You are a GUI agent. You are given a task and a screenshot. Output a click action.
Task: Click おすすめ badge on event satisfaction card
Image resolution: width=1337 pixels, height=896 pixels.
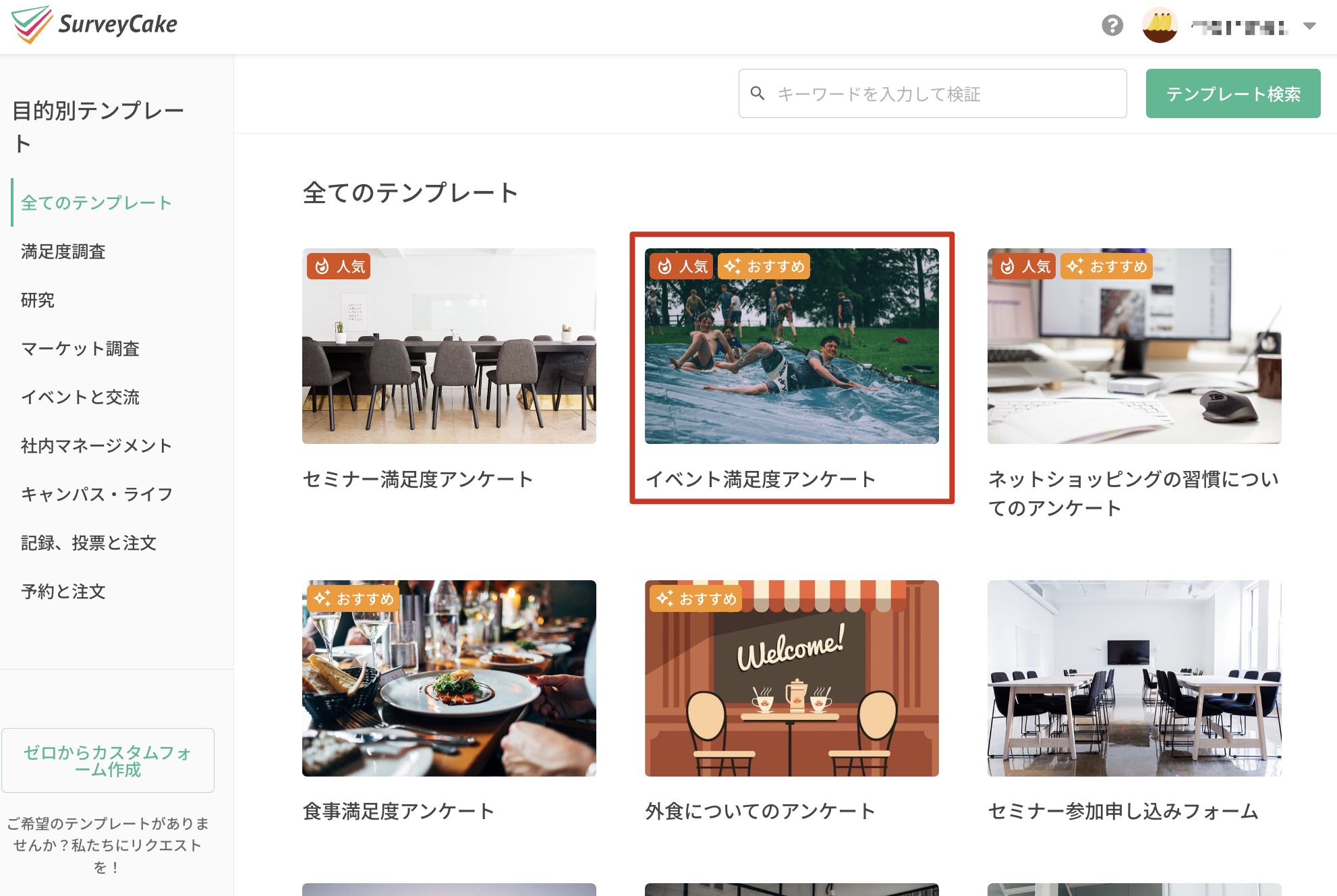point(764,267)
